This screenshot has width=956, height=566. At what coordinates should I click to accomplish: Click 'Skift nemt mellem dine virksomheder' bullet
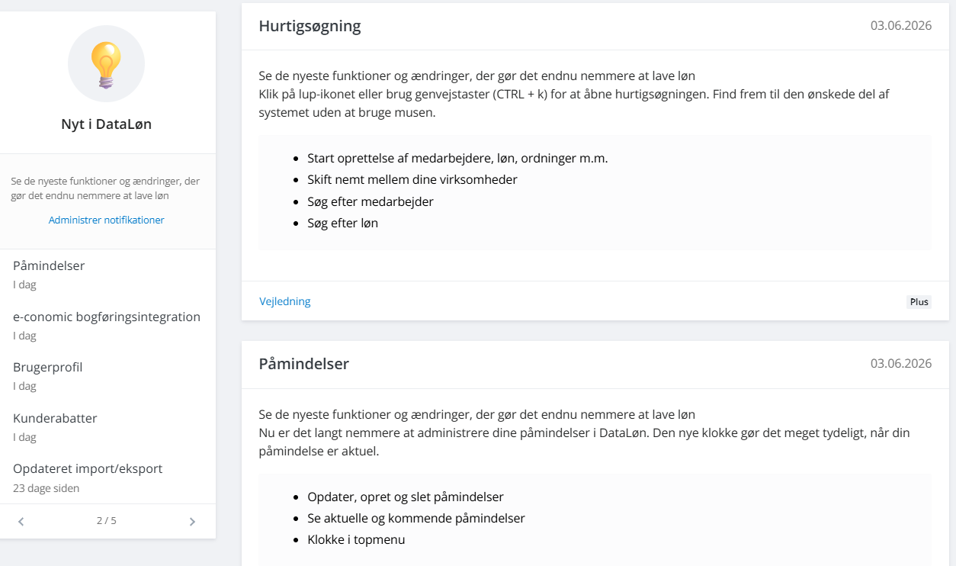tap(412, 180)
